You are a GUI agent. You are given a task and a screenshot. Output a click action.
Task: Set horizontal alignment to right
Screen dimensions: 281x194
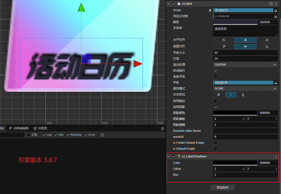coord(267,40)
